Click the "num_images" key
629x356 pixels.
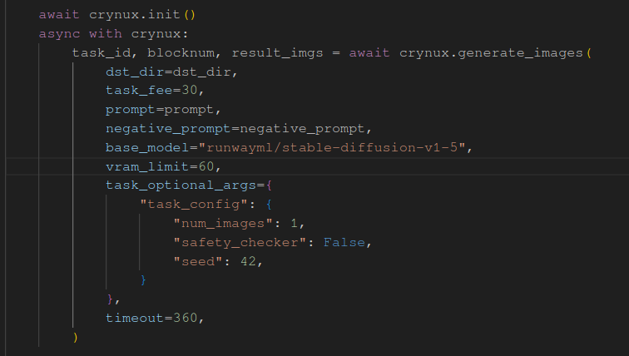tap(223, 223)
